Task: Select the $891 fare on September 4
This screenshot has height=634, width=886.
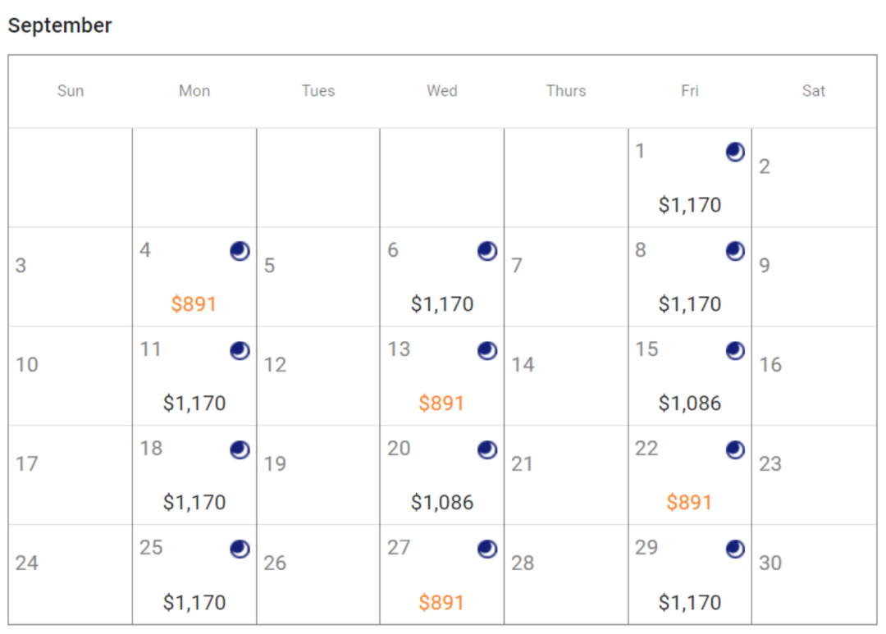Action: click(x=194, y=304)
